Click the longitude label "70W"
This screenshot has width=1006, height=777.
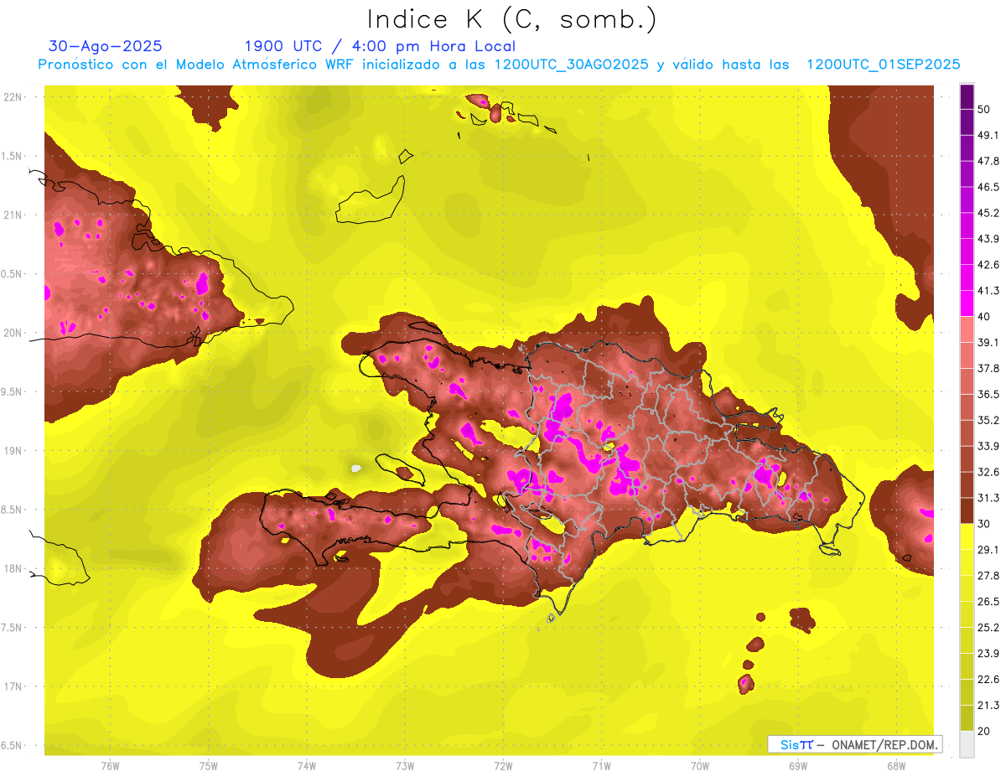click(x=700, y=765)
